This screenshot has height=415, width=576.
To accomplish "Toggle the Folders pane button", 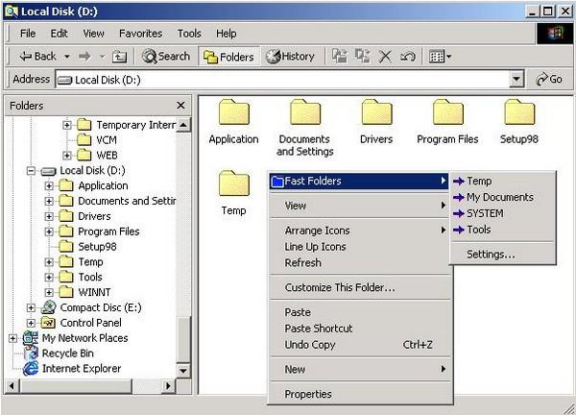I will click(x=229, y=57).
